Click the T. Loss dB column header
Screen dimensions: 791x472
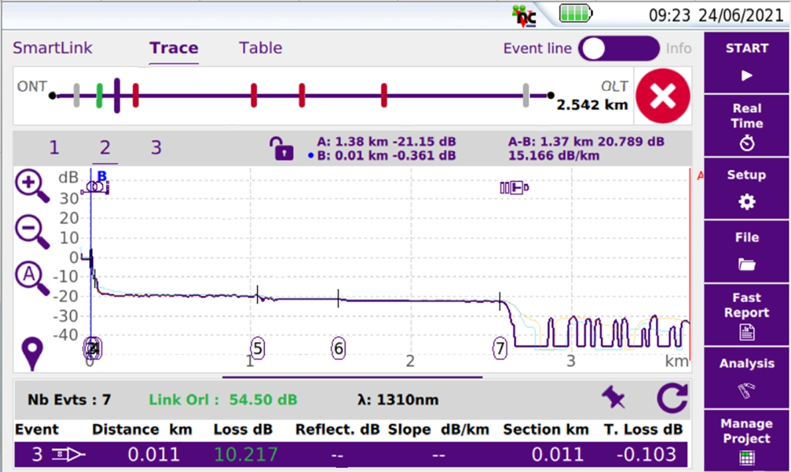pyautogui.click(x=643, y=430)
